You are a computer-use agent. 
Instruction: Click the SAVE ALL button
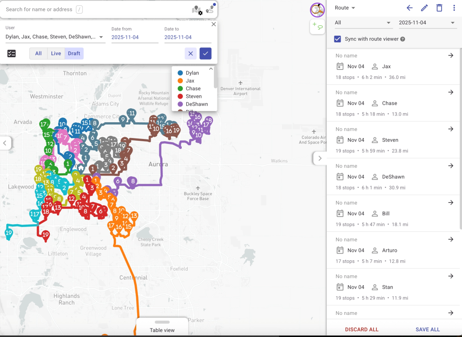pos(427,329)
